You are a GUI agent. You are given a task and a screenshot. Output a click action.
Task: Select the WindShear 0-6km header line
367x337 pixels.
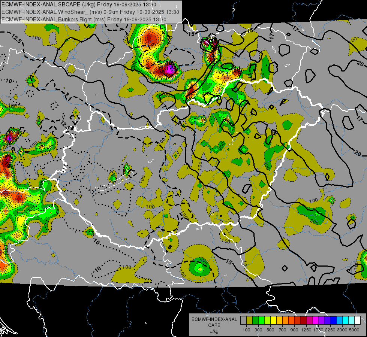coord(90,12)
